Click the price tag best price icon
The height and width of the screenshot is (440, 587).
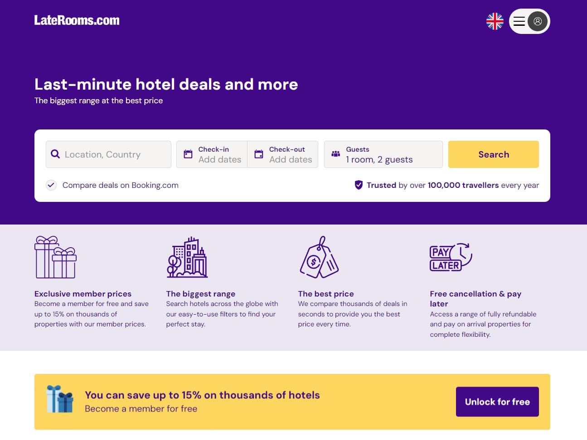point(319,257)
